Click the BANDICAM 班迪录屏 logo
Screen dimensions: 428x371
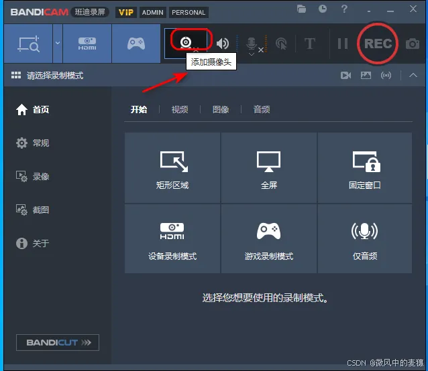[x=59, y=12]
